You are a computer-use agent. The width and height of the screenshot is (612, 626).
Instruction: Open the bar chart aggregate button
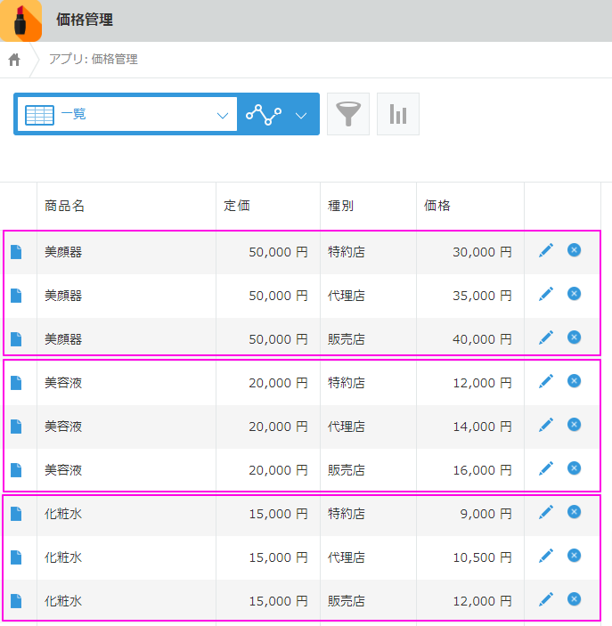coord(398,114)
